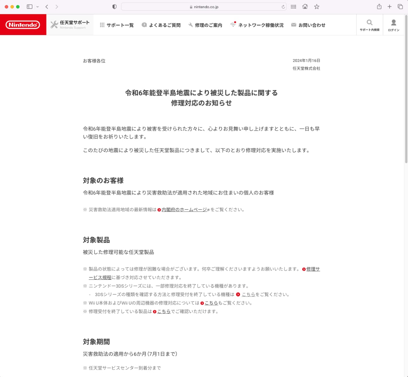Go back with the browser back arrow
The width and height of the screenshot is (408, 377).
(47, 7)
